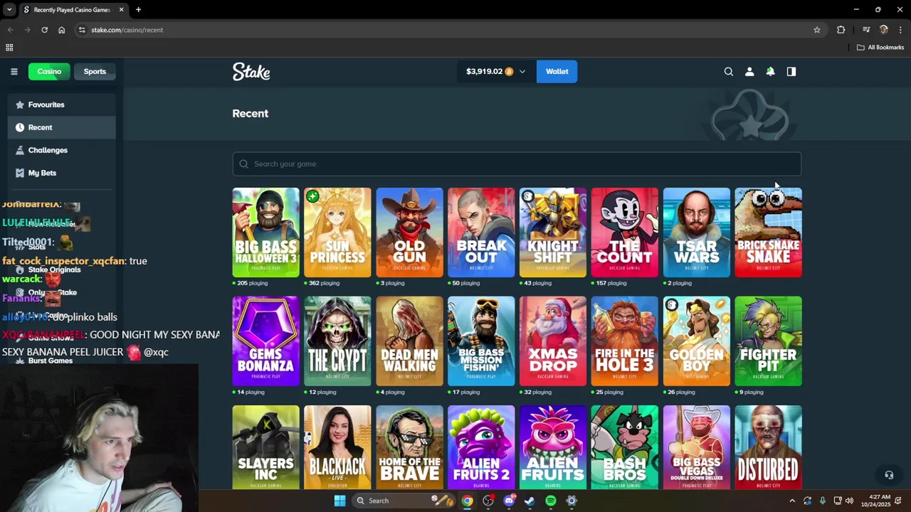Open My Bets in the sidebar
911x512 pixels.
(x=62, y=173)
